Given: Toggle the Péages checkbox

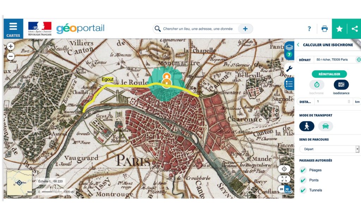Looking at the screenshot, I should [303, 170].
